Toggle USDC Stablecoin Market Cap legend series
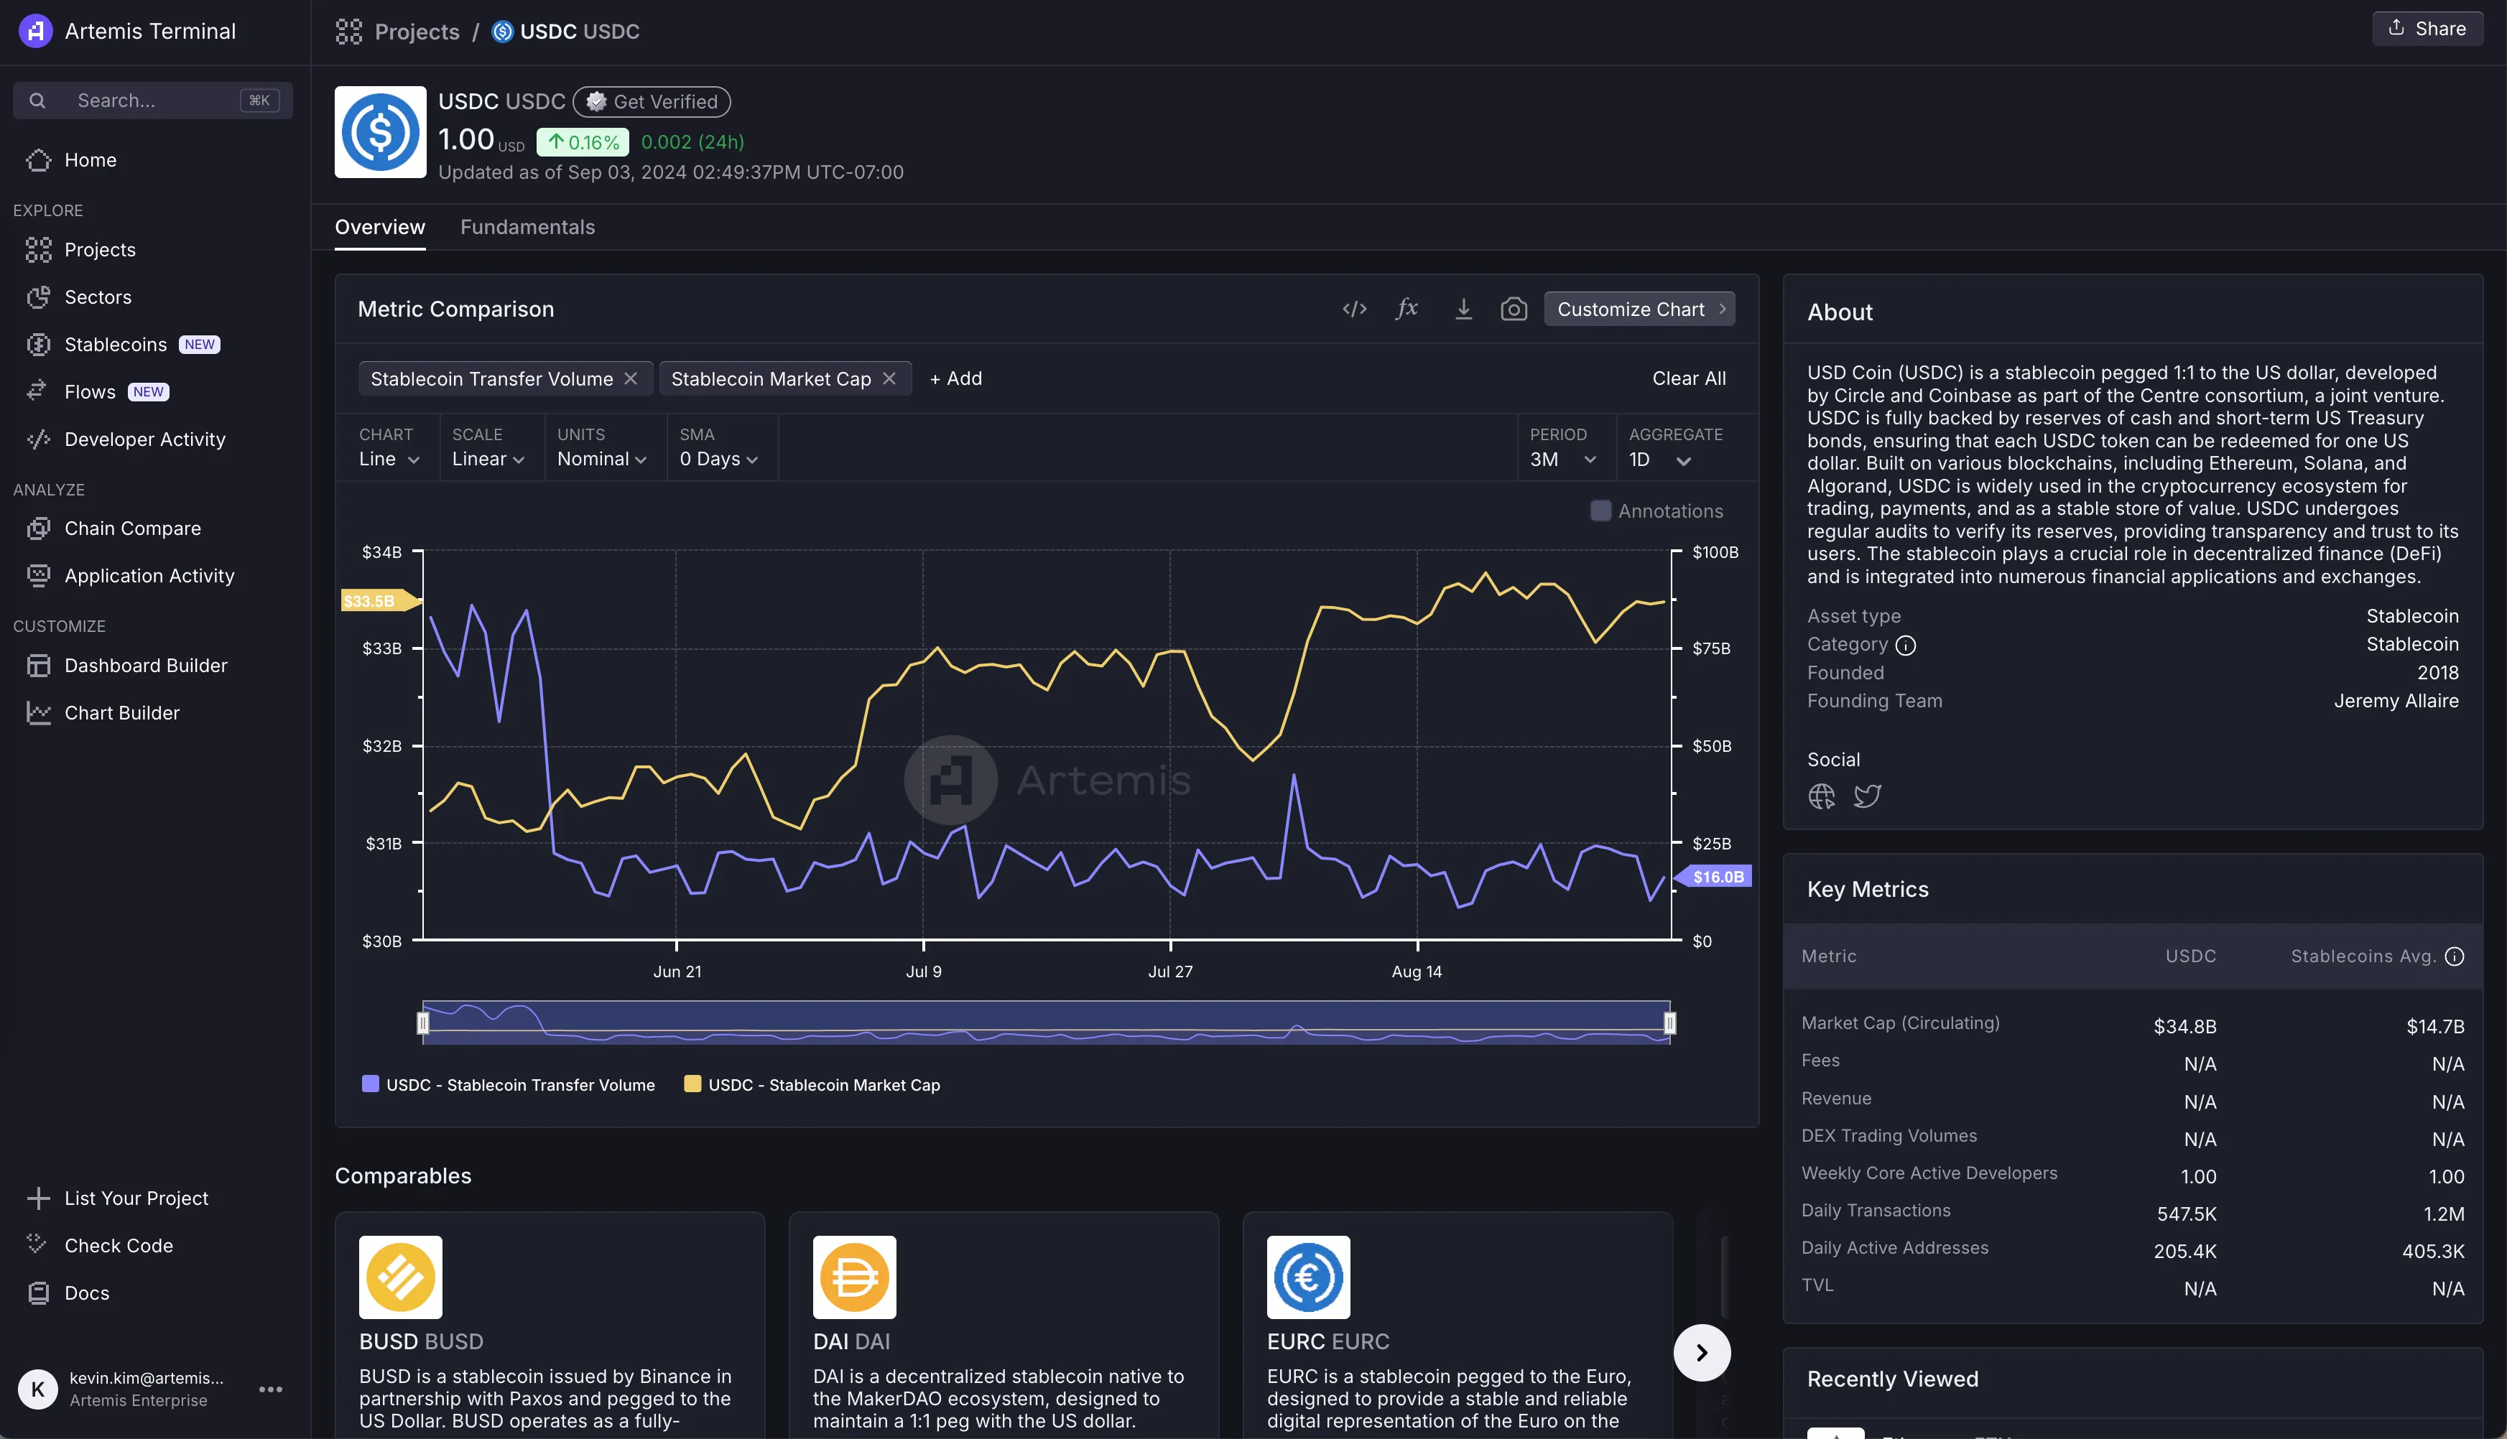The height and width of the screenshot is (1439, 2507). click(x=812, y=1085)
